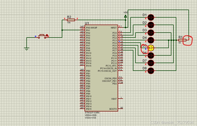Click the R2 reference label
The width and height of the screenshot is (197, 126).
pyautogui.click(x=69, y=17)
